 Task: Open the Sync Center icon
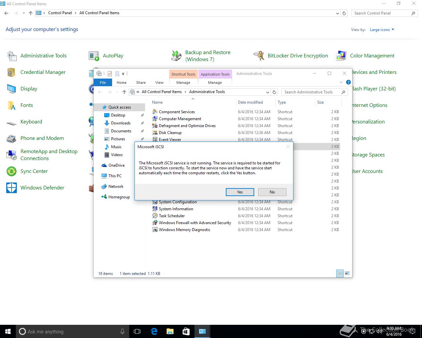point(12,171)
